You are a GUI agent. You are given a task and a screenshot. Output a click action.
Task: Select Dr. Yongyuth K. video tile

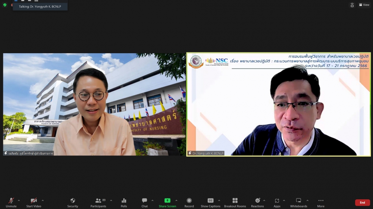(278, 104)
